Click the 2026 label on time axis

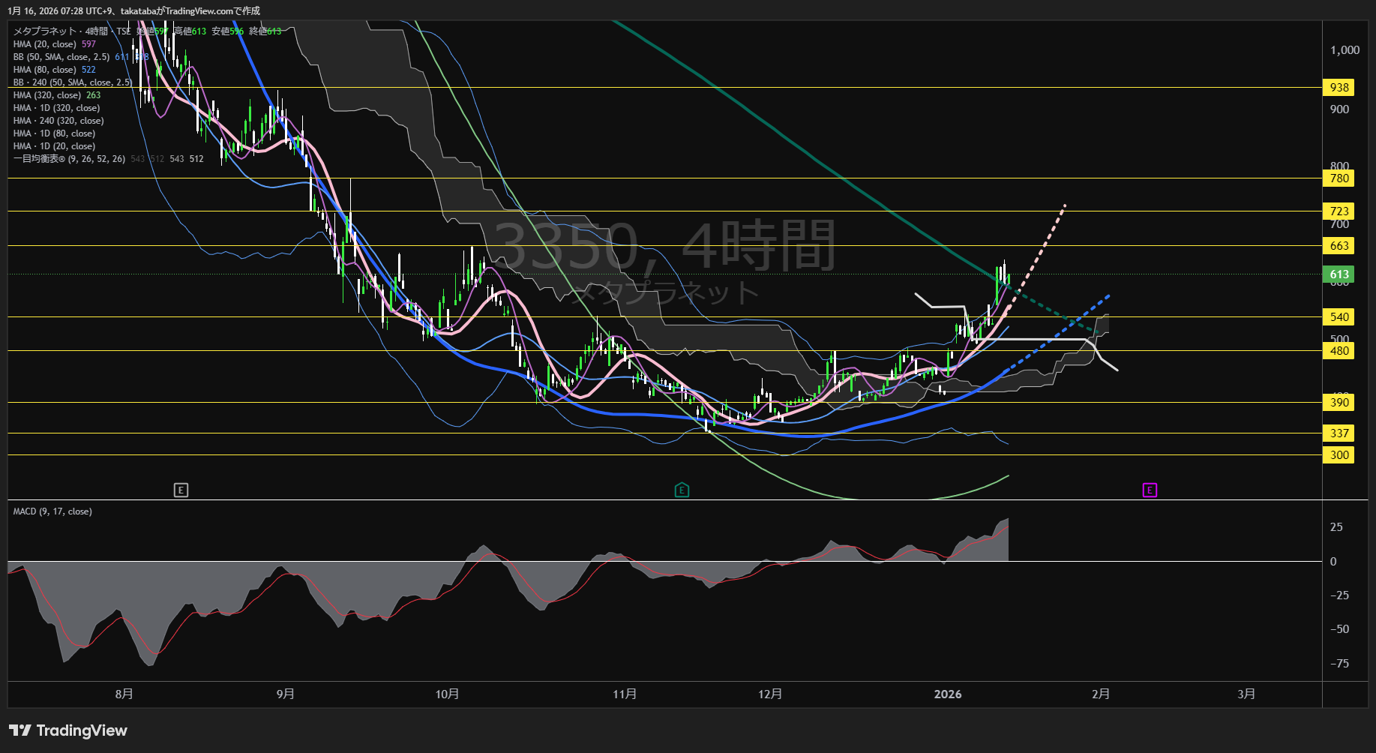pyautogui.click(x=948, y=694)
